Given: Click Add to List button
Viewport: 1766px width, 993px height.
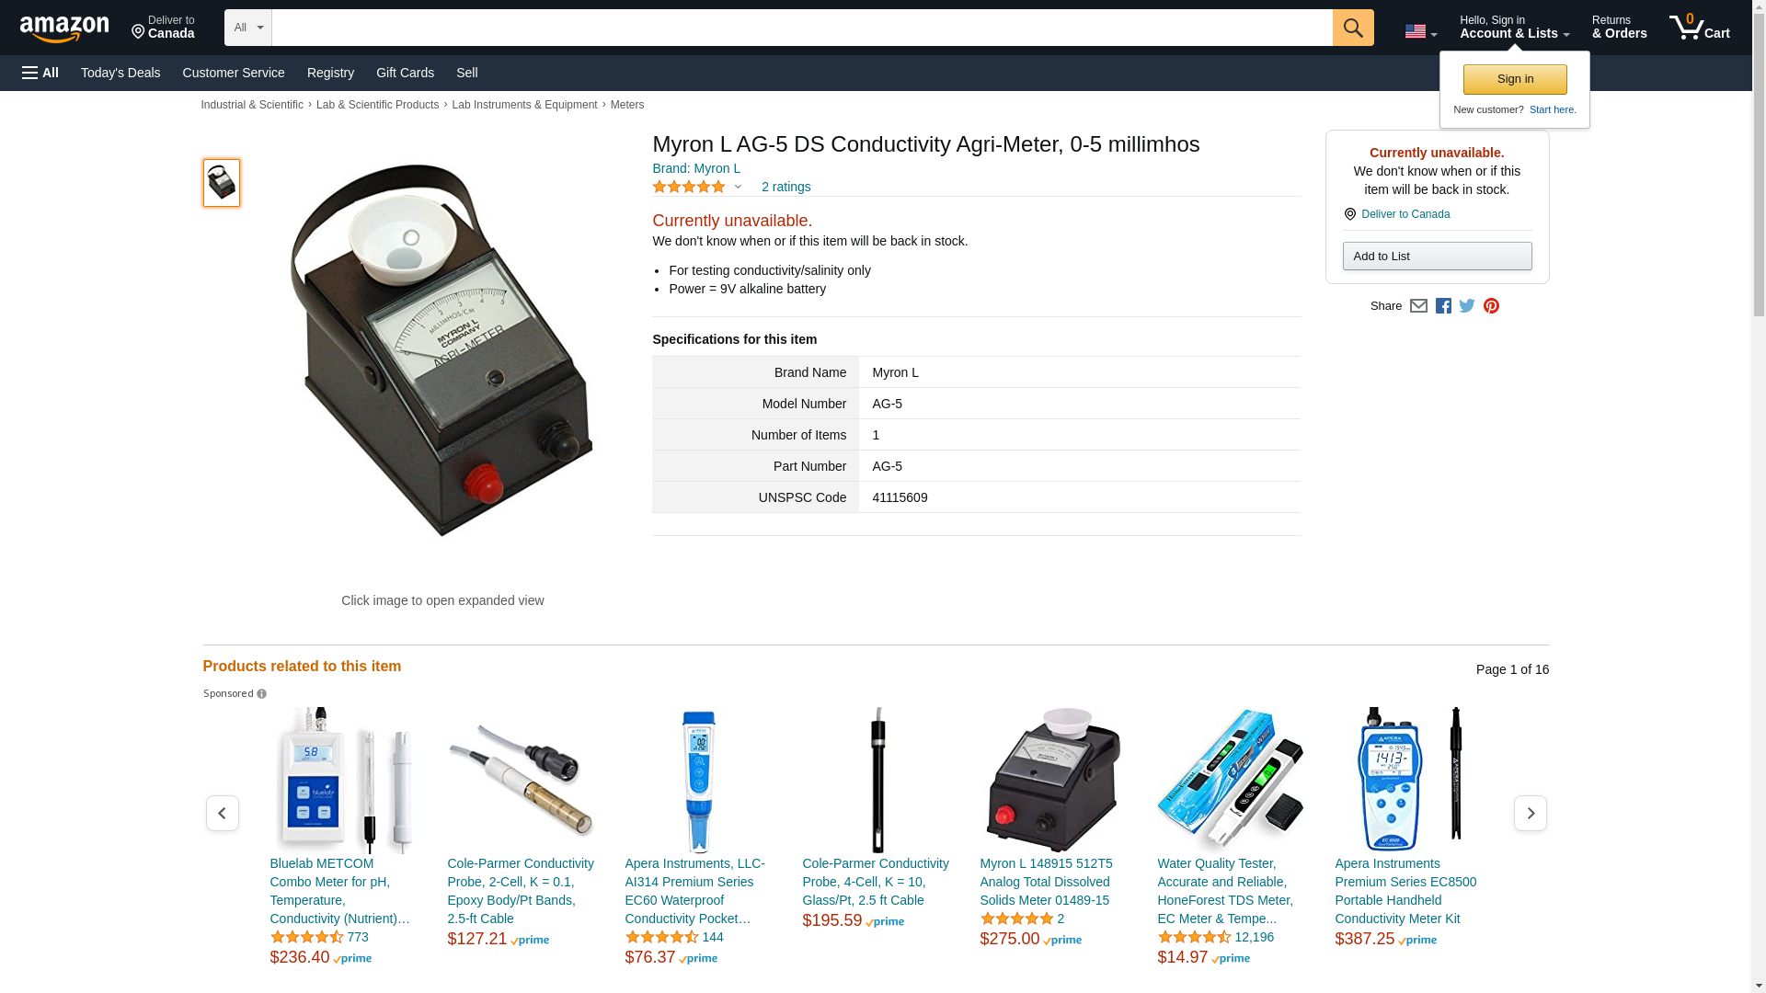Looking at the screenshot, I should [1437, 256].
